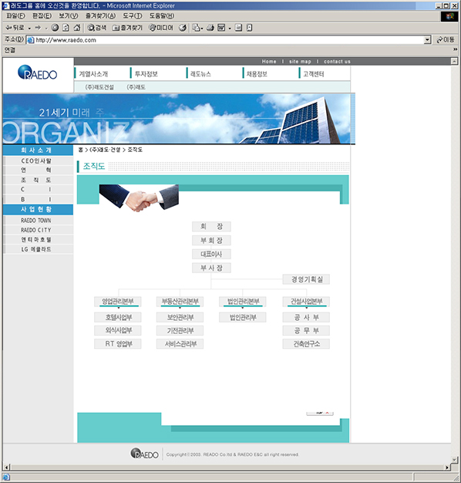Open the Favorites (즐겨찾기) toolbar button

pos(127,28)
